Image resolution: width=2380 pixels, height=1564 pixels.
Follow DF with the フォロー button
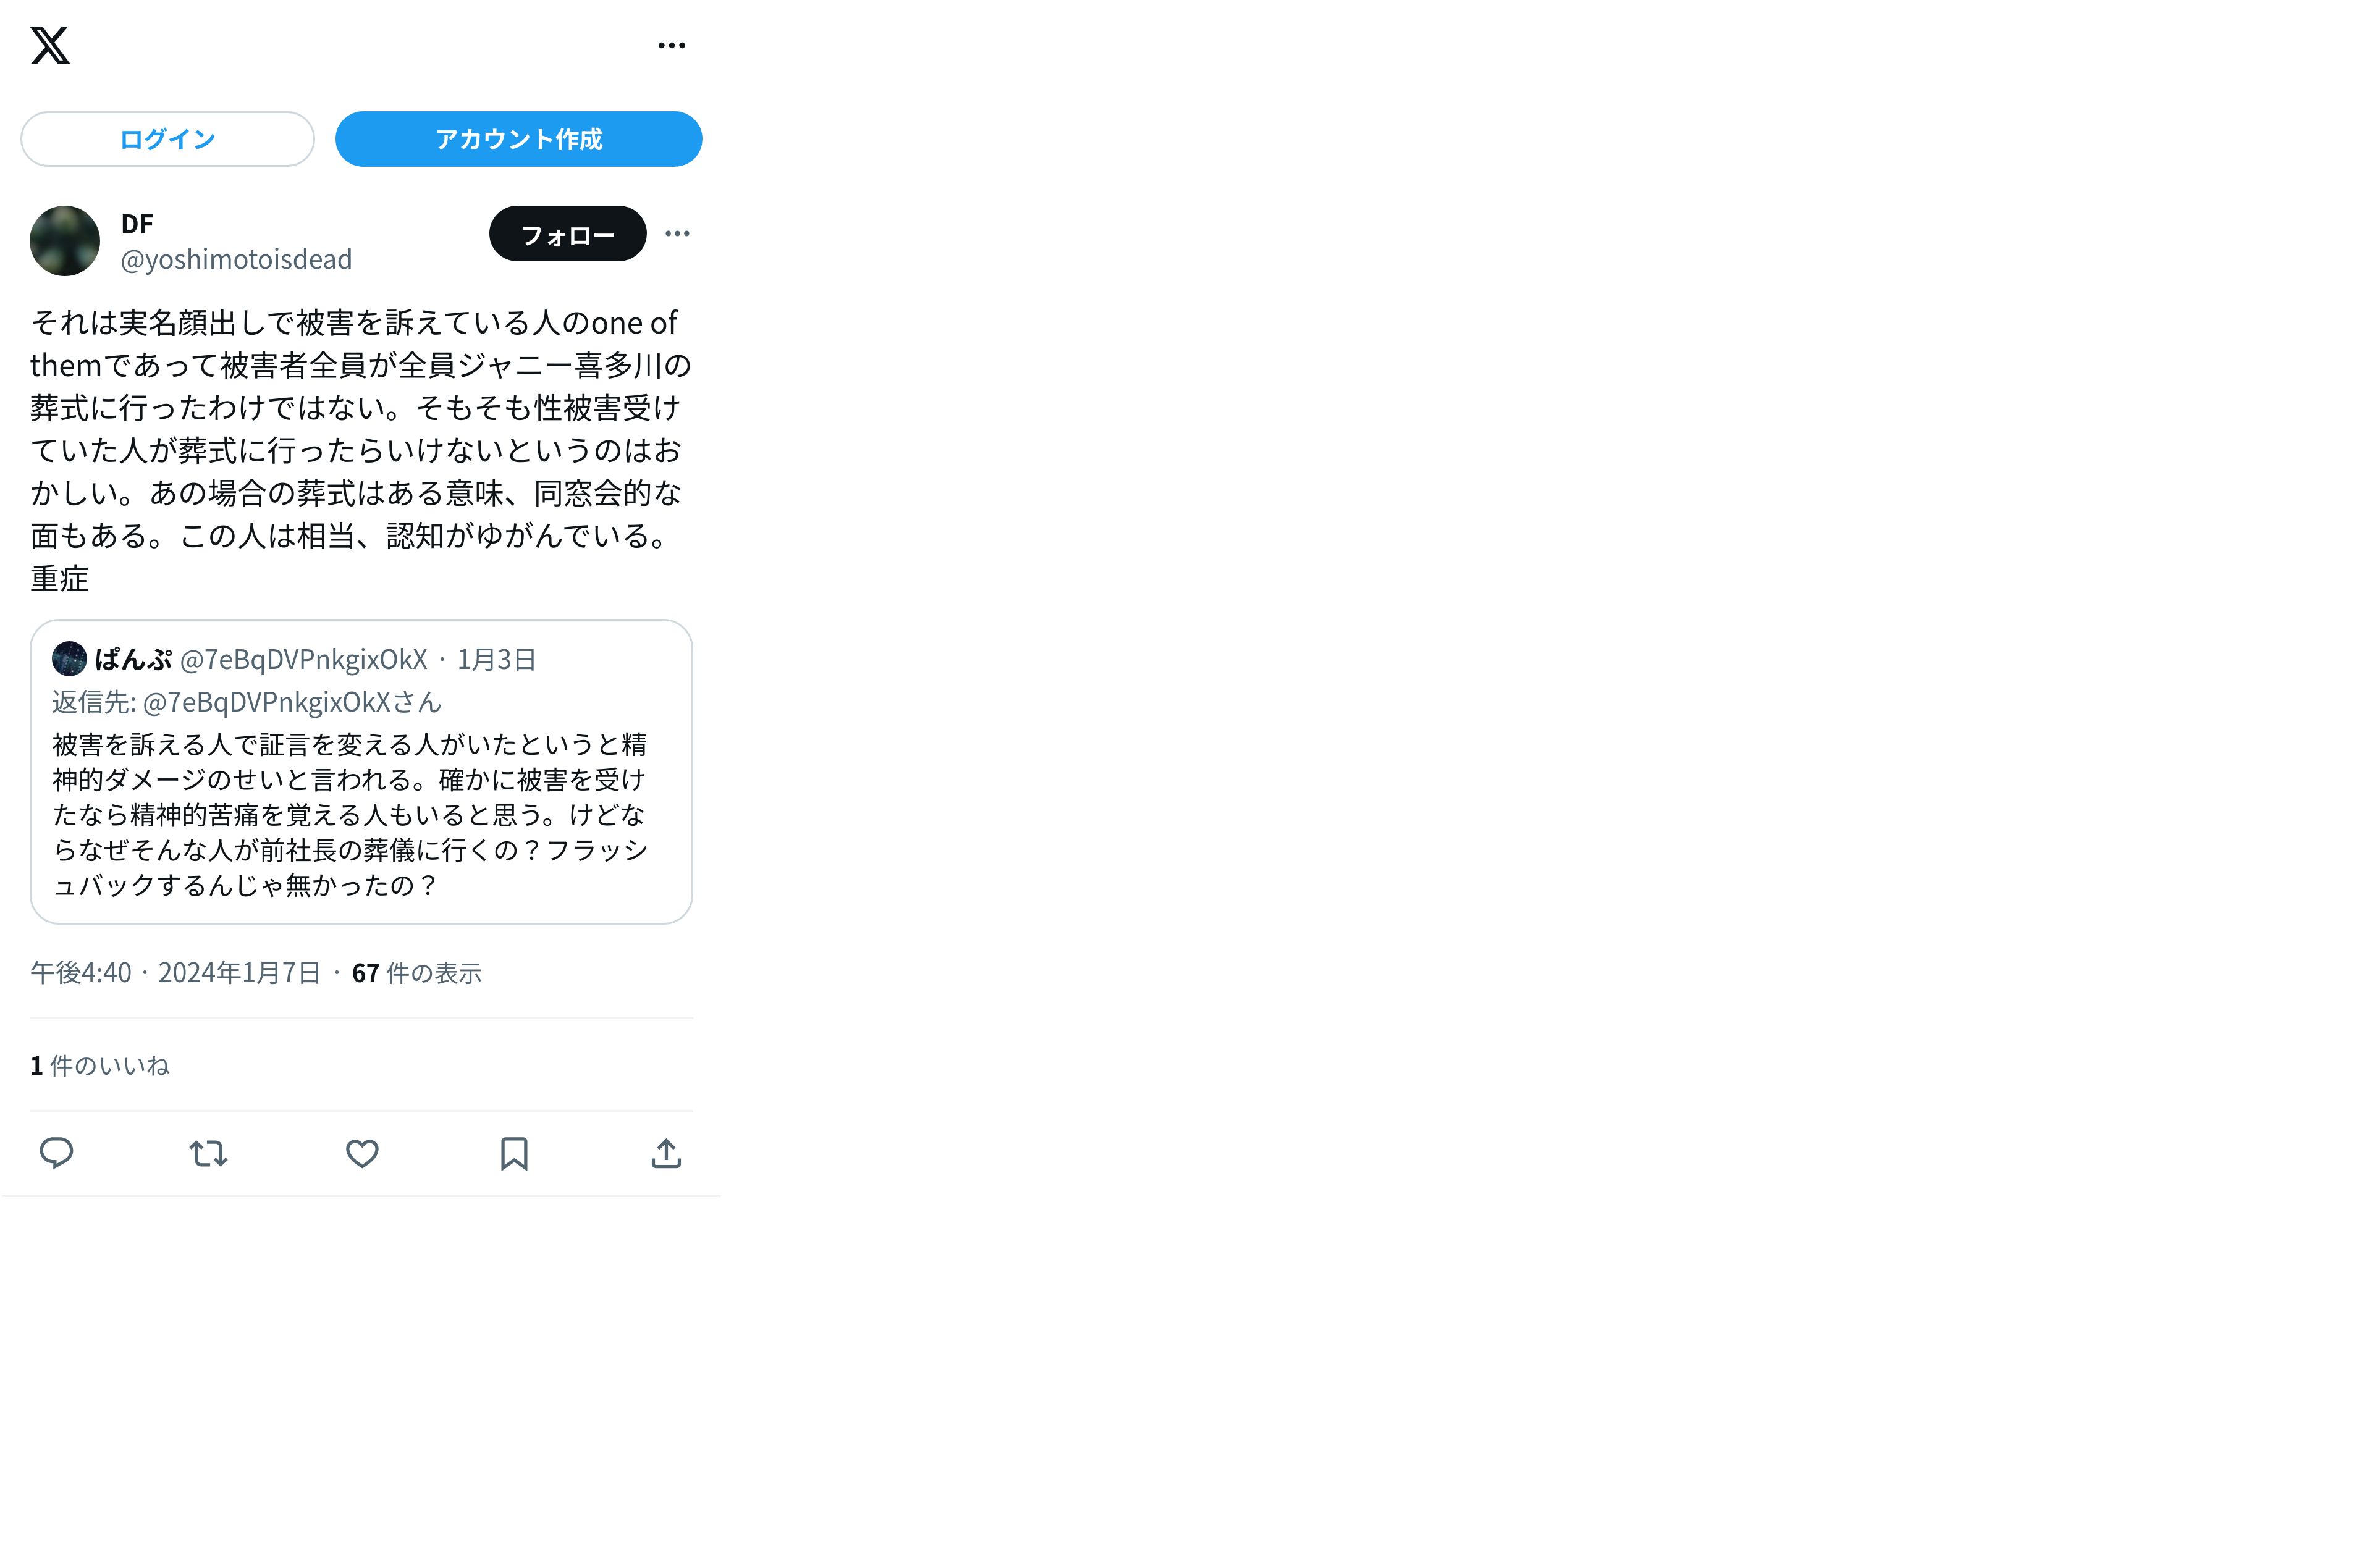pyautogui.click(x=568, y=234)
